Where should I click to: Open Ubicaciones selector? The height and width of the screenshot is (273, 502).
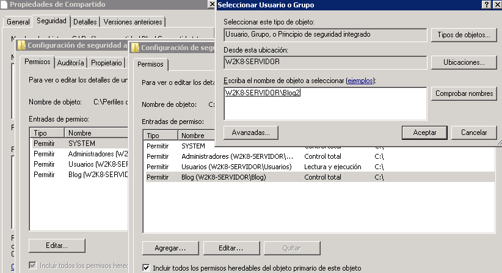(464, 62)
